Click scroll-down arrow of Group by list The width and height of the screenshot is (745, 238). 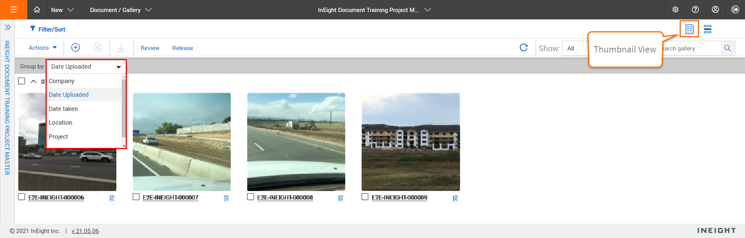(124, 146)
